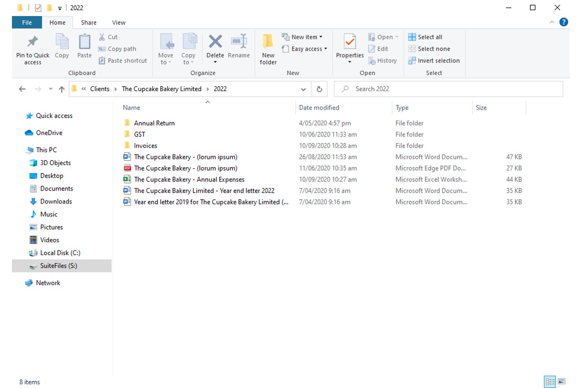Screen dimensions: 582x388
Task: Select the Annual Expenses Excel file
Action: coord(189,179)
